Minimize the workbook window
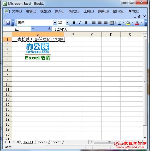 pos(135,17)
